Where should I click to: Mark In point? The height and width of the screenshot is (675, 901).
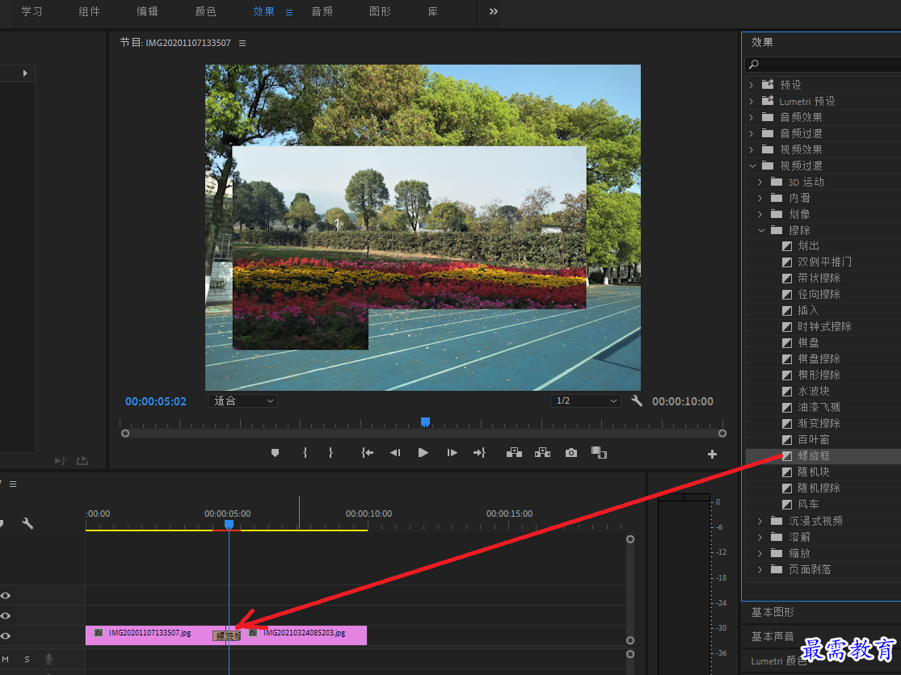[x=305, y=453]
